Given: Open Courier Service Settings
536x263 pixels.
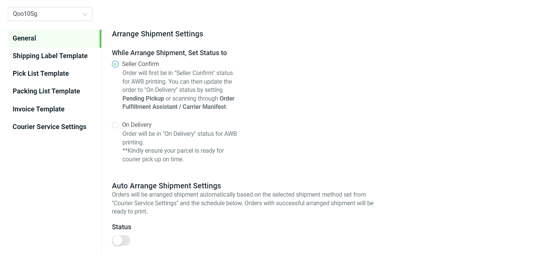Looking at the screenshot, I should coord(49,127).
